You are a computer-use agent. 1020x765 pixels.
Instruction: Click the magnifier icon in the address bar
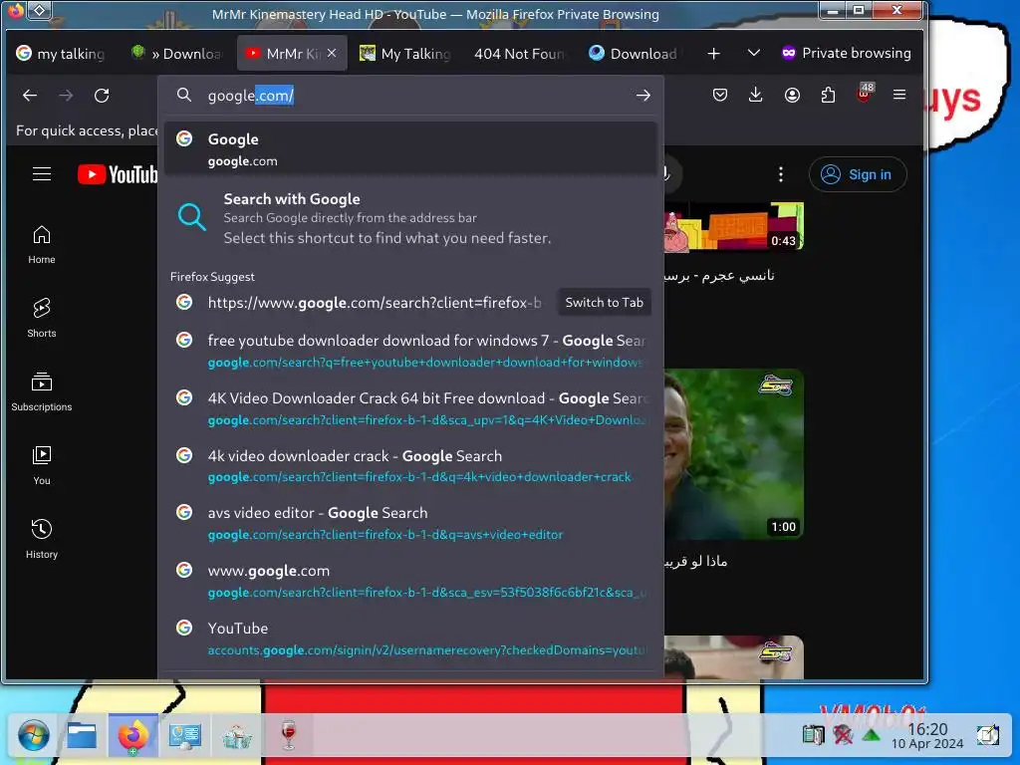(x=184, y=96)
